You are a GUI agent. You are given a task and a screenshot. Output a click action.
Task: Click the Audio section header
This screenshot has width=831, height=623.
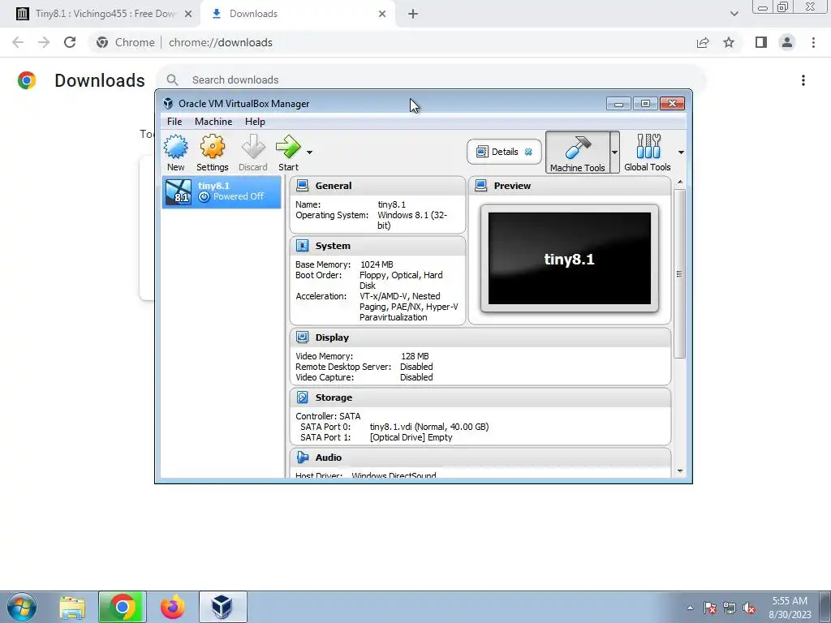coord(480,458)
